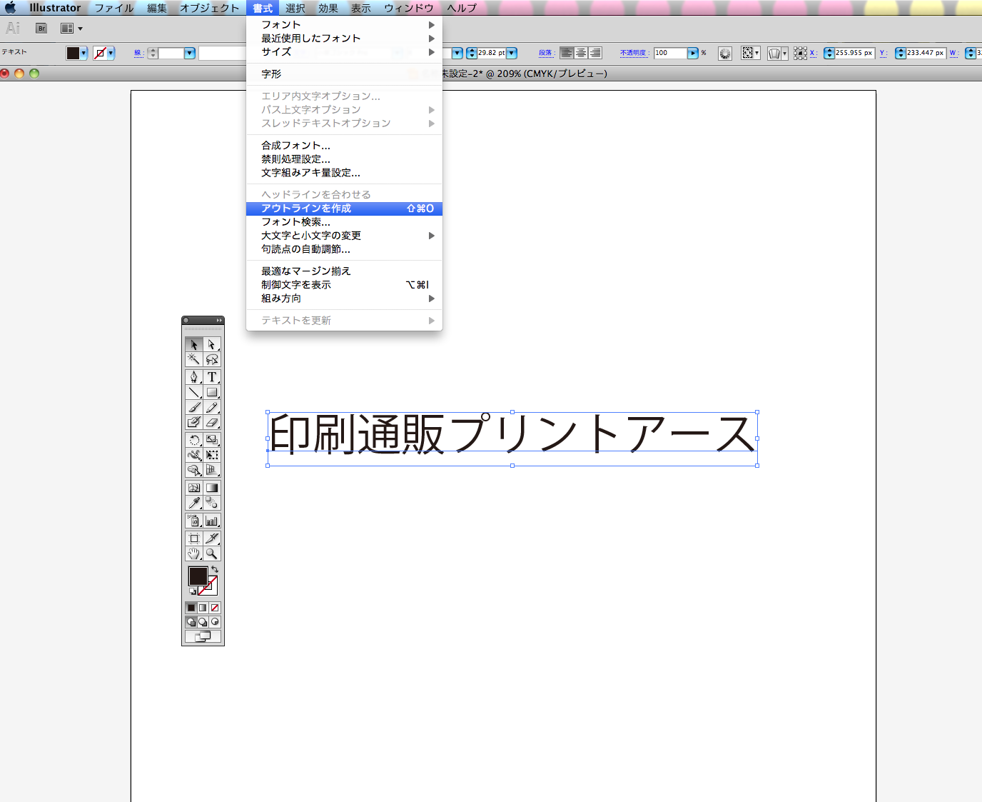
Task: Select the Line Segment tool
Action: [194, 392]
